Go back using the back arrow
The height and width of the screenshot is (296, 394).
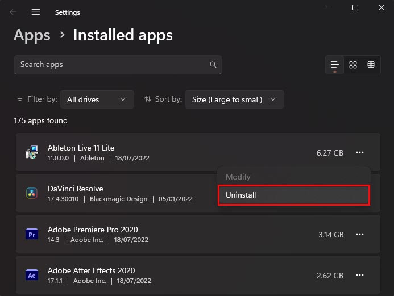pyautogui.click(x=13, y=12)
